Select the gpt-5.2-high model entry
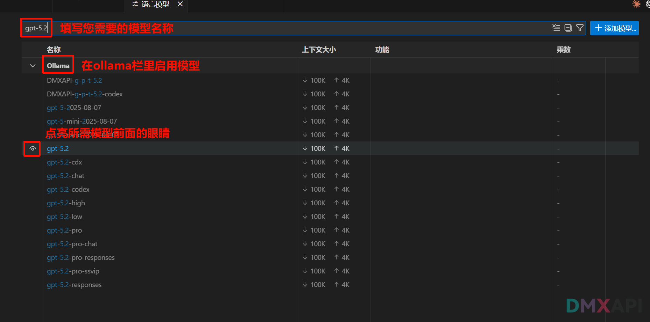The image size is (650, 322). [66, 203]
